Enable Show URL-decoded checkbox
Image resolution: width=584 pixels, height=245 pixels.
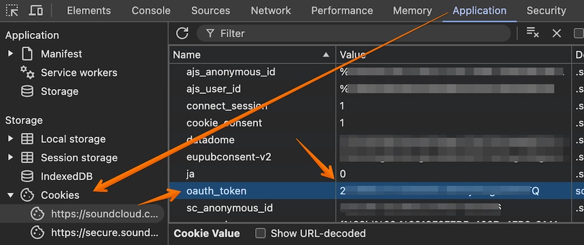tap(261, 233)
